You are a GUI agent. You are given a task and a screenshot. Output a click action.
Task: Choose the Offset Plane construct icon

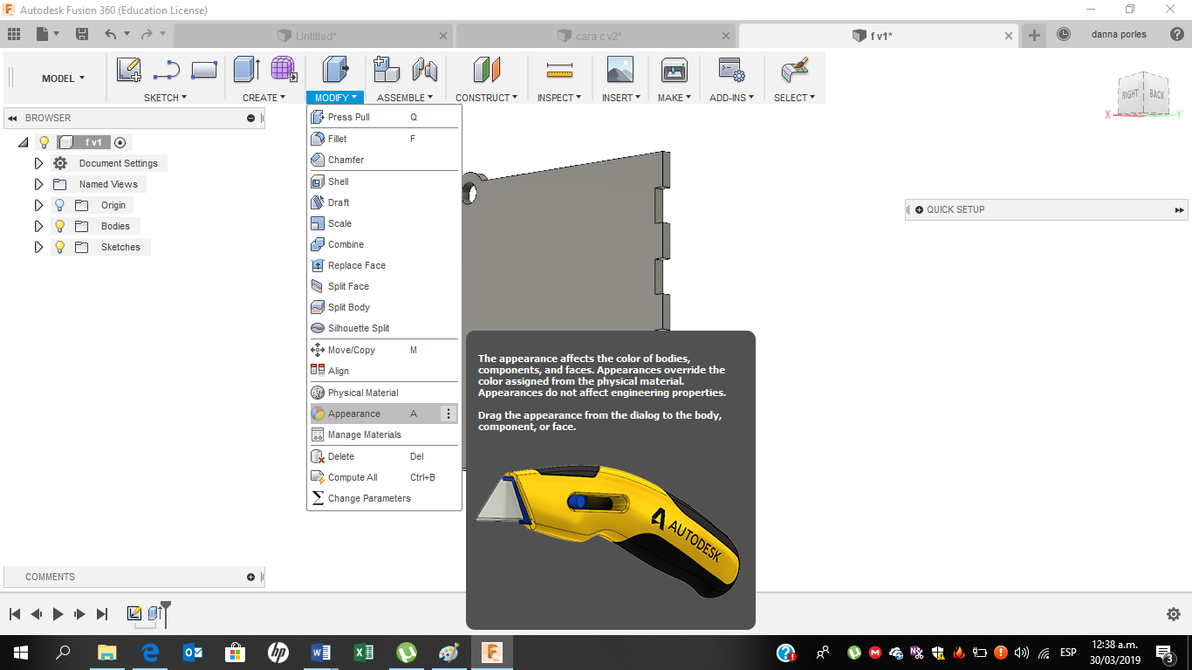tap(486, 70)
